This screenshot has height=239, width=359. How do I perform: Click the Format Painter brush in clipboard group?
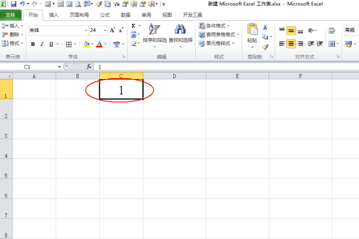pos(265,47)
